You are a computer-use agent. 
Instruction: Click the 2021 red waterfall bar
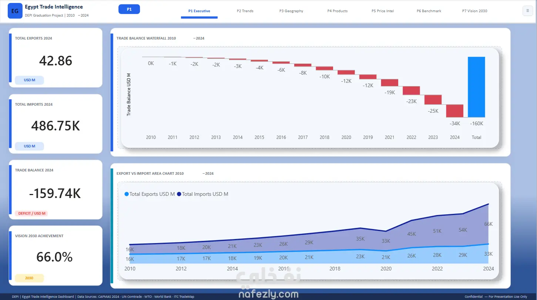pos(390,82)
